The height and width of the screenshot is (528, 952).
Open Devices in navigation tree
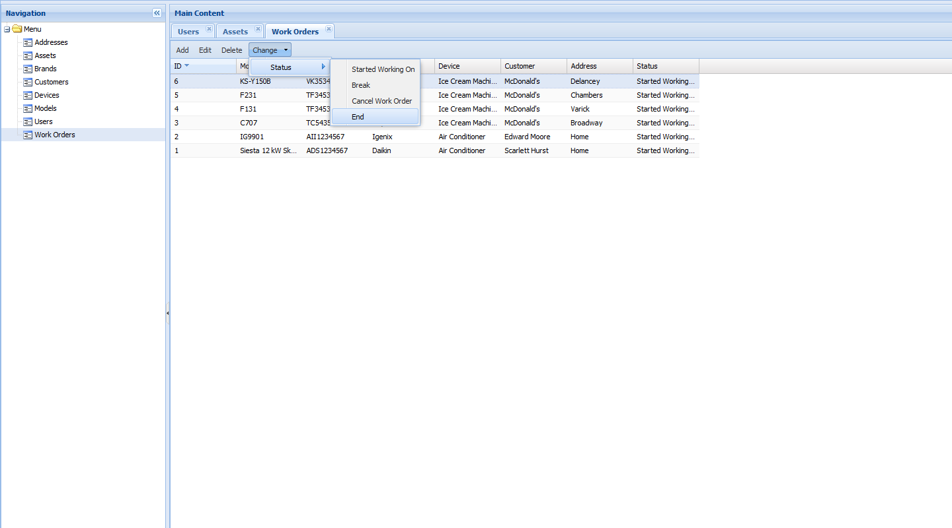click(46, 95)
